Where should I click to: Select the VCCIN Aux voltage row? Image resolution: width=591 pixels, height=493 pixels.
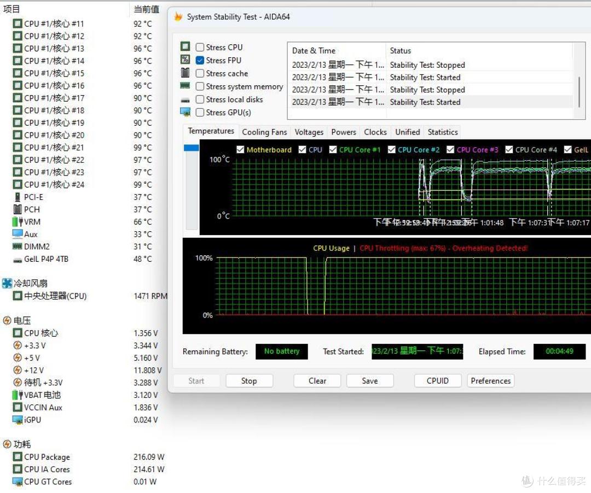[83, 407]
